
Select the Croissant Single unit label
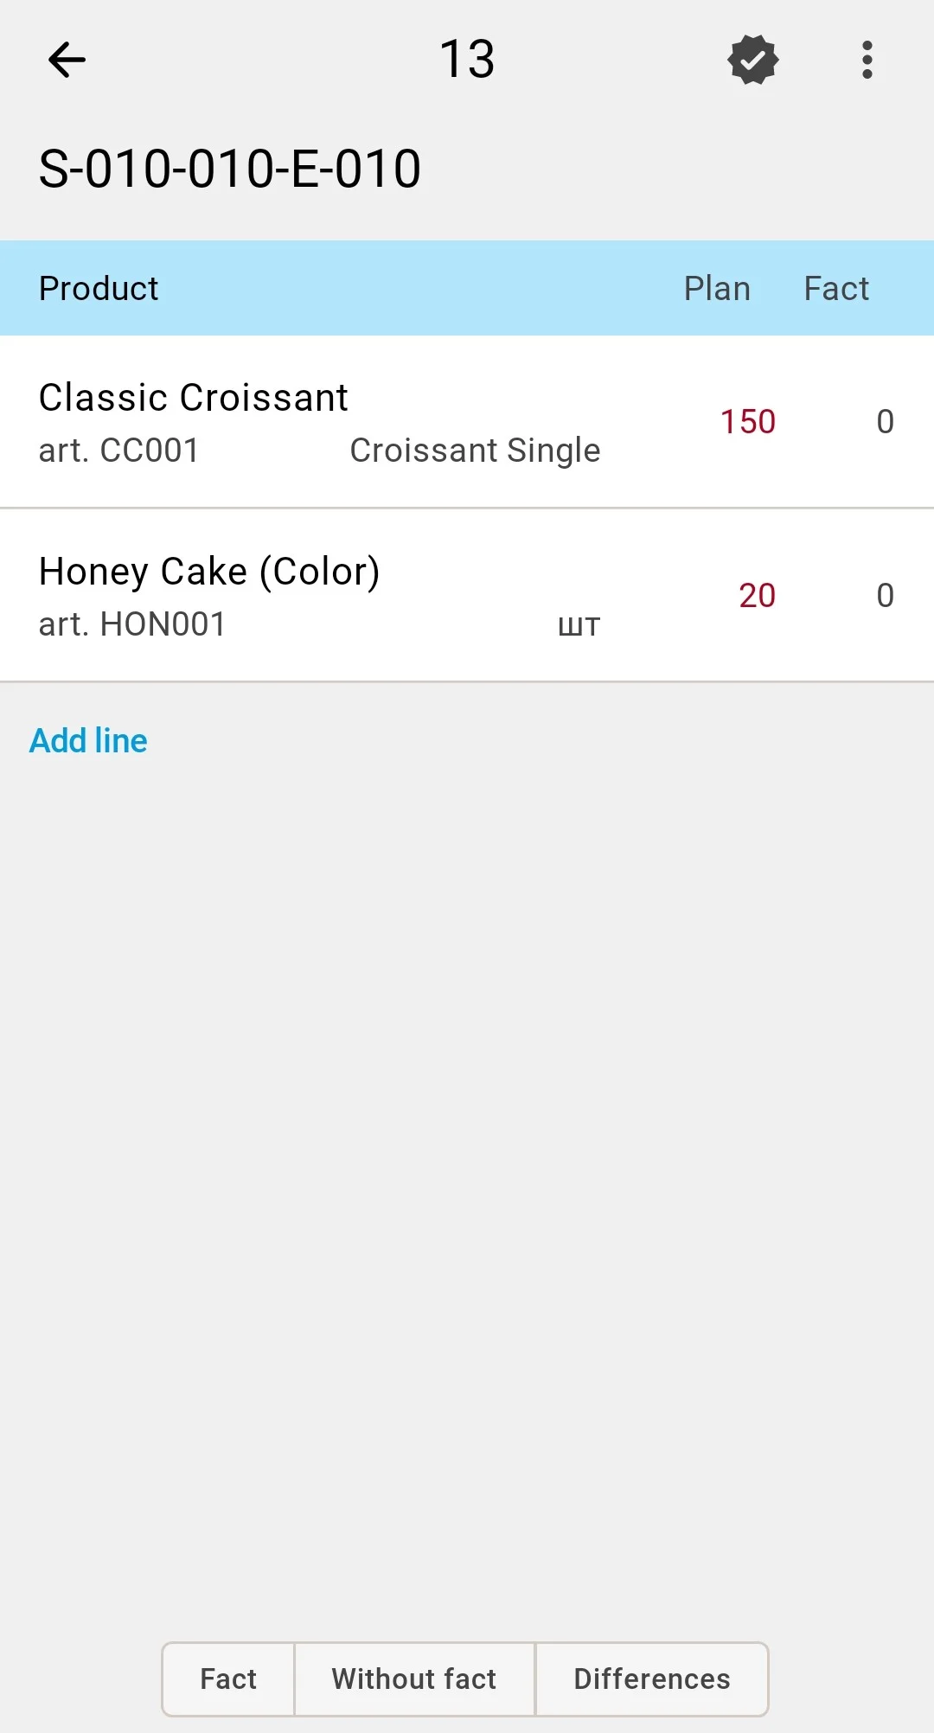coord(475,451)
